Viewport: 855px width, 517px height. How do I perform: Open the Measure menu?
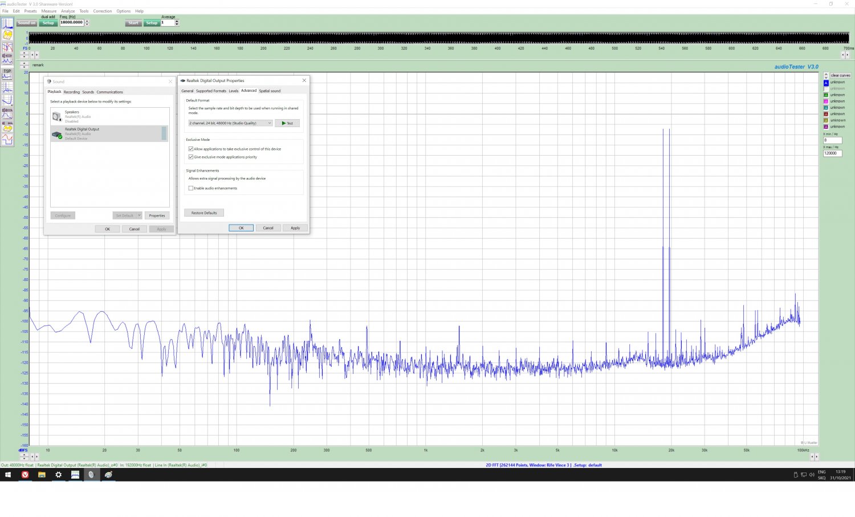click(48, 11)
